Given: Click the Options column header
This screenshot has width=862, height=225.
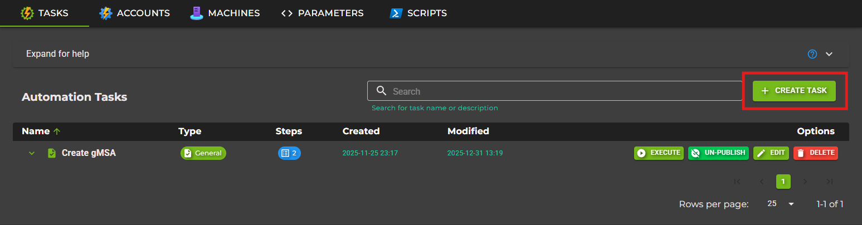Looking at the screenshot, I should coord(816,131).
